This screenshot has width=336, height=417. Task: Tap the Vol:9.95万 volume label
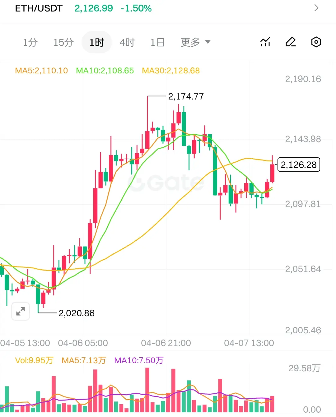coord(34,360)
